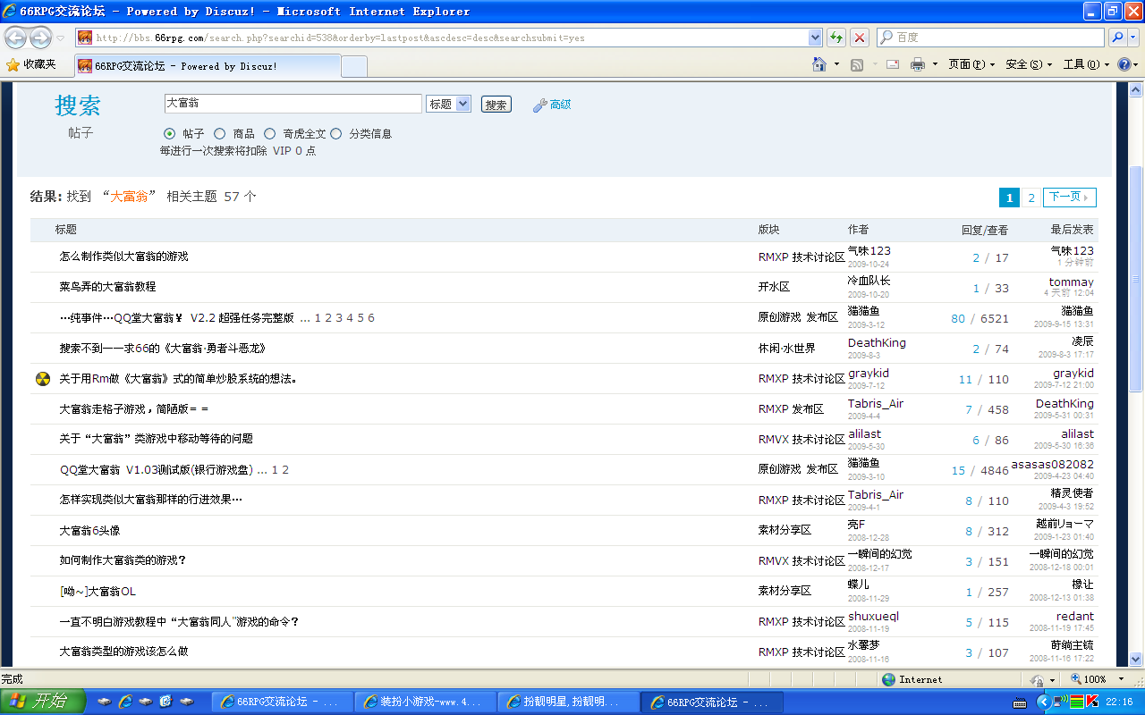
Task: Click the 搜索 submit button
Action: 496,105
